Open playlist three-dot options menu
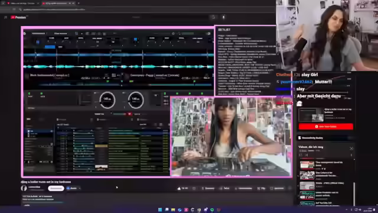The height and width of the screenshot is (213, 378). [x=351, y=155]
